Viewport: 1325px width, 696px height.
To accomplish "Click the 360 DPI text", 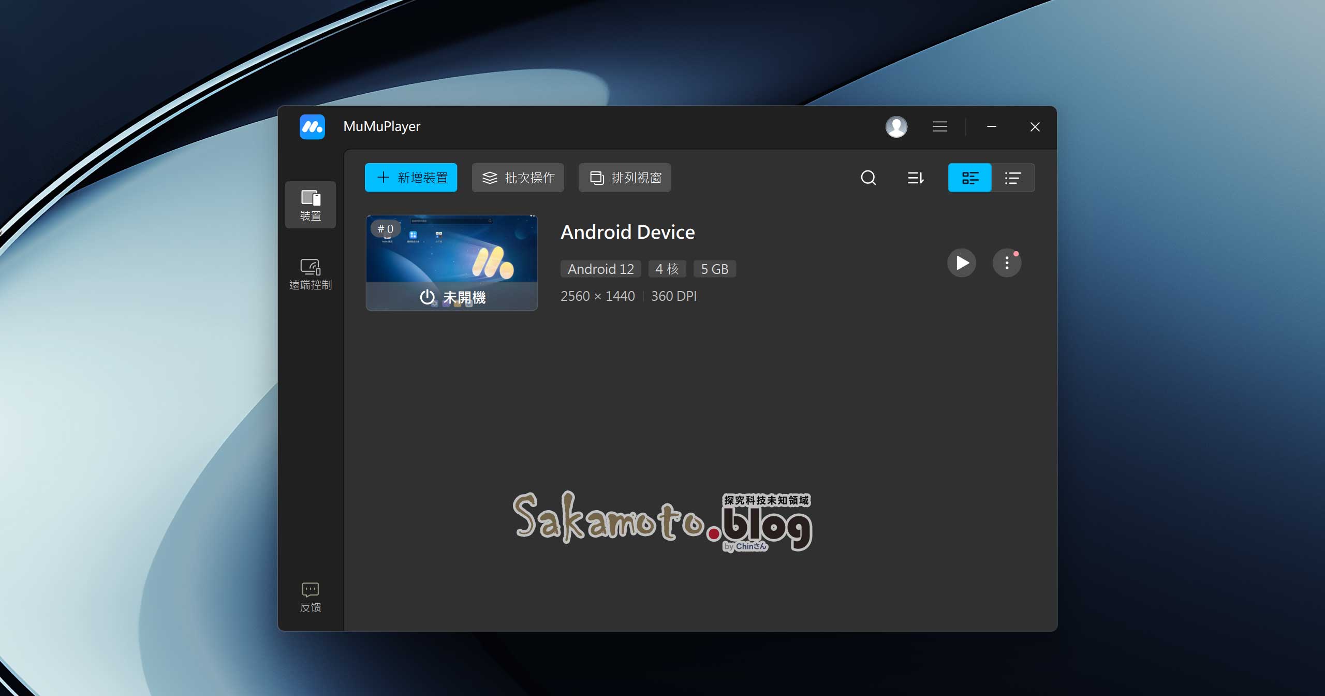I will [x=674, y=296].
